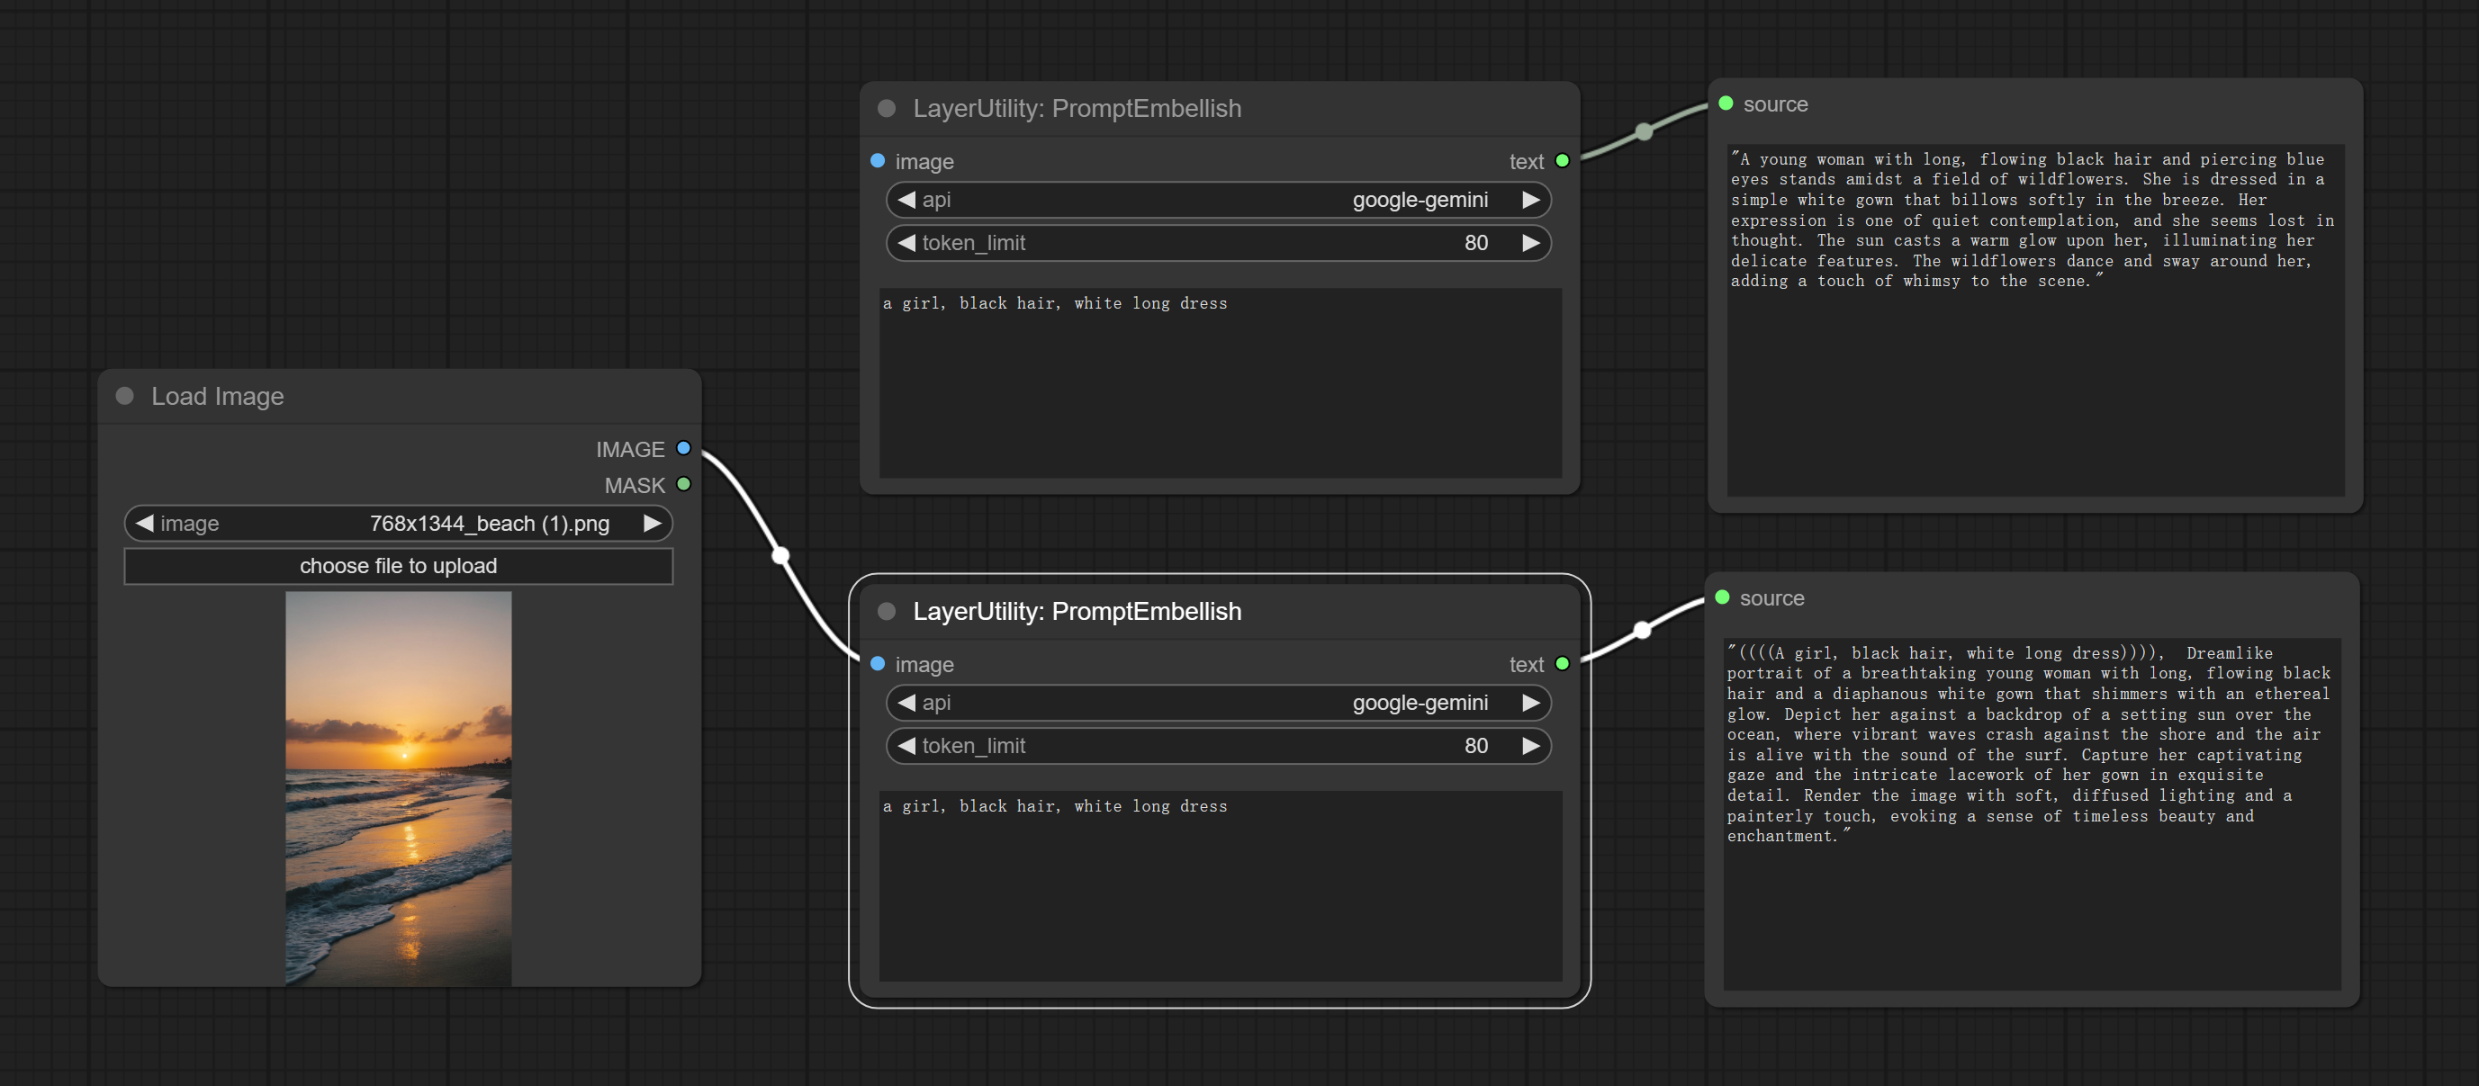Click next image arrow in Load Image node
Image resolution: width=2479 pixels, height=1086 pixels.
point(653,524)
